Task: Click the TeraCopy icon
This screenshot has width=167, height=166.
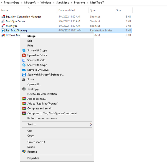Action: (24, 89)
